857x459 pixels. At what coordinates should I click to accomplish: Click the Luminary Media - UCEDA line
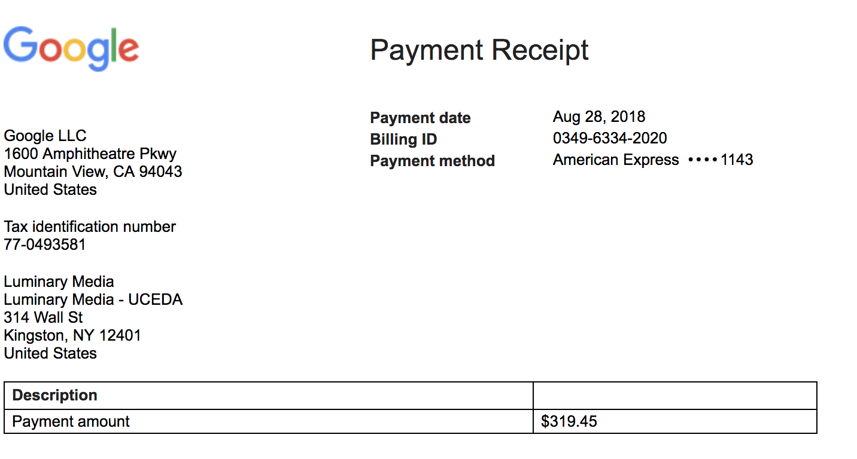93,299
